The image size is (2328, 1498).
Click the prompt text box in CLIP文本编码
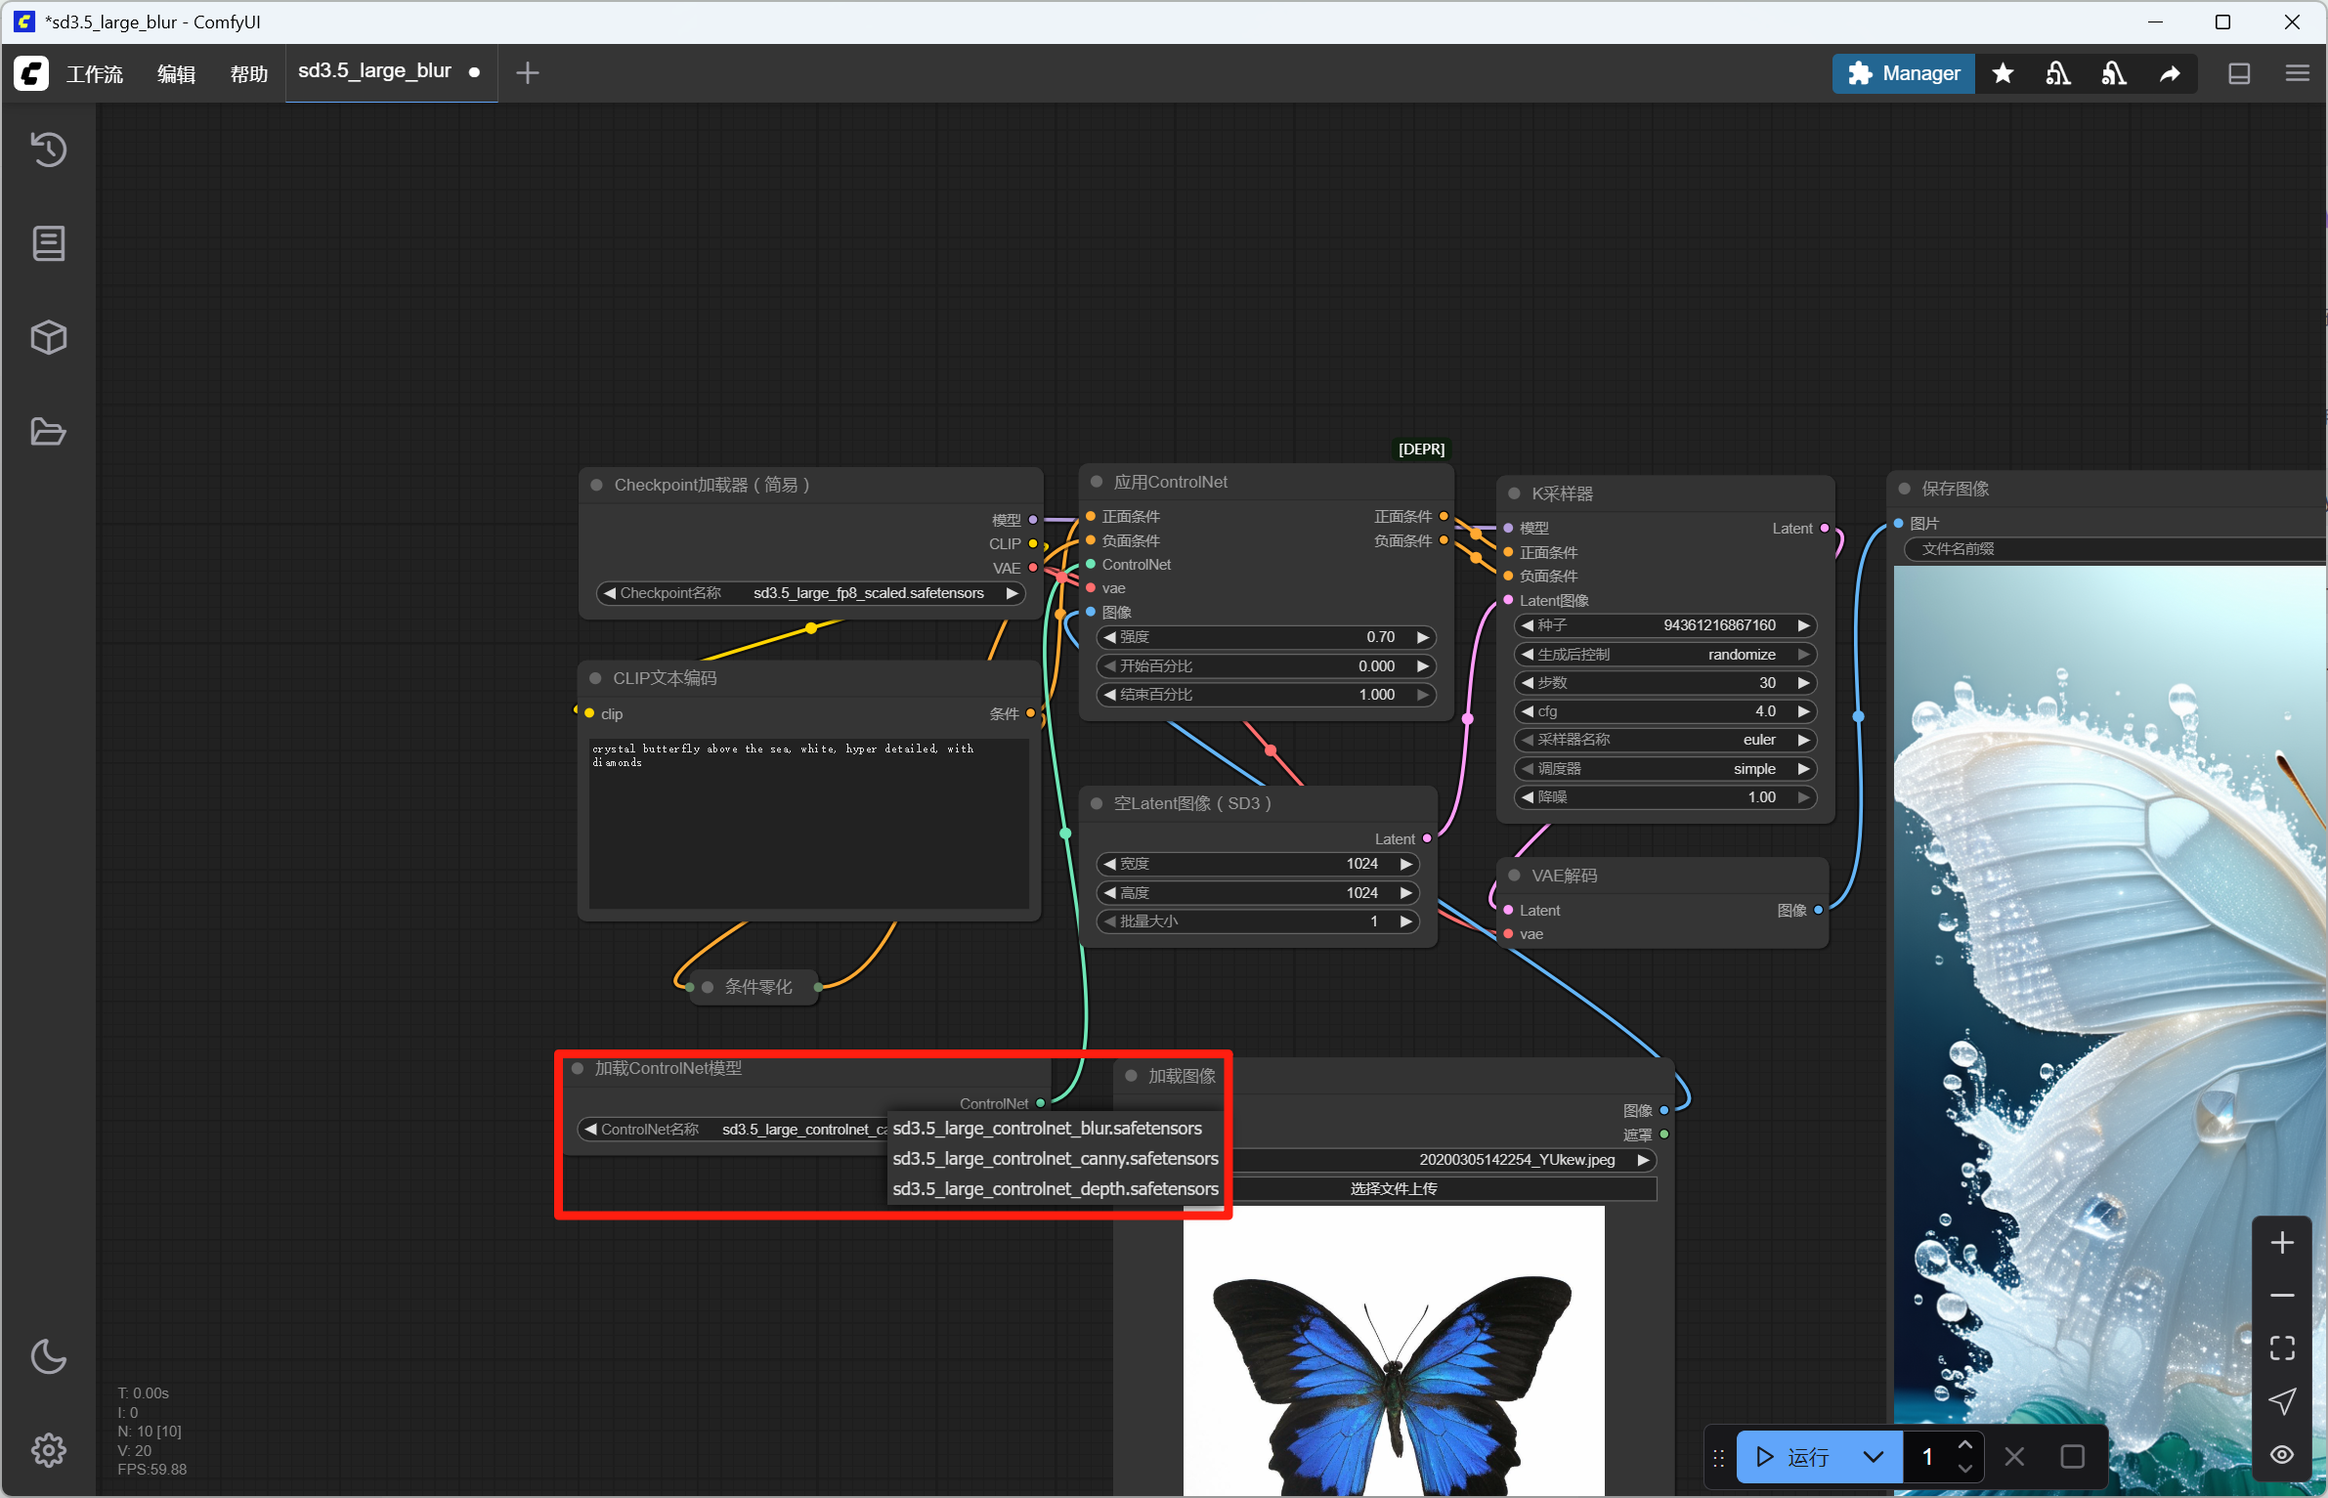(808, 823)
